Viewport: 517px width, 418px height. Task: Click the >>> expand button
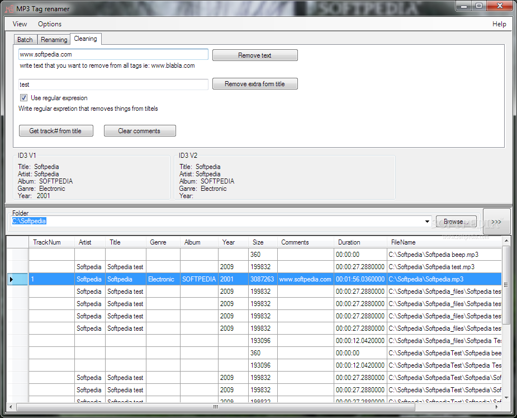click(x=496, y=222)
